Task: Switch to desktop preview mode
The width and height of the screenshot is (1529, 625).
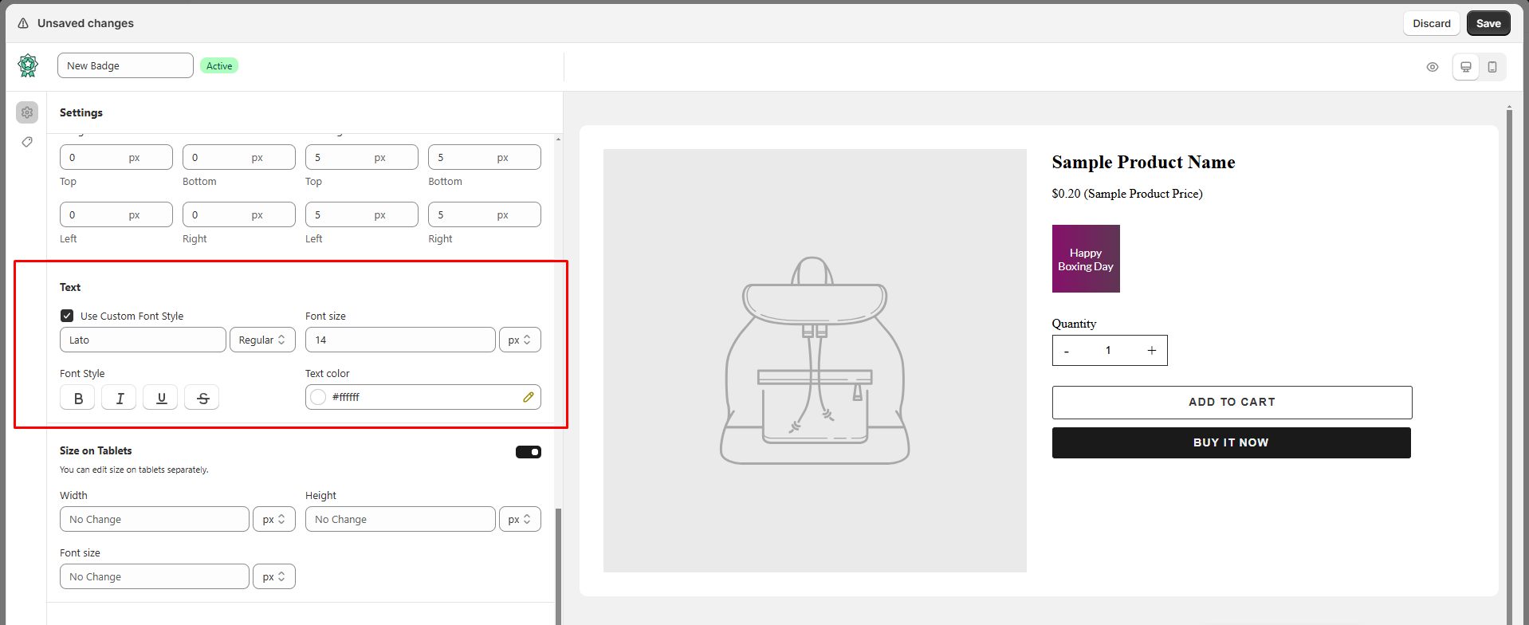Action: tap(1465, 67)
